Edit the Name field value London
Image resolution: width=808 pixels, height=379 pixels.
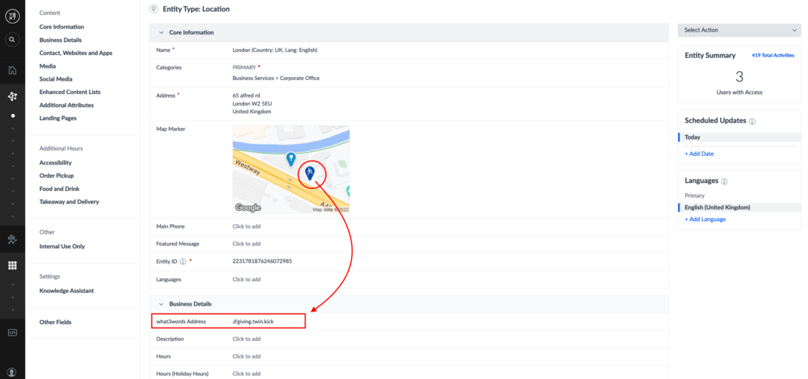275,50
